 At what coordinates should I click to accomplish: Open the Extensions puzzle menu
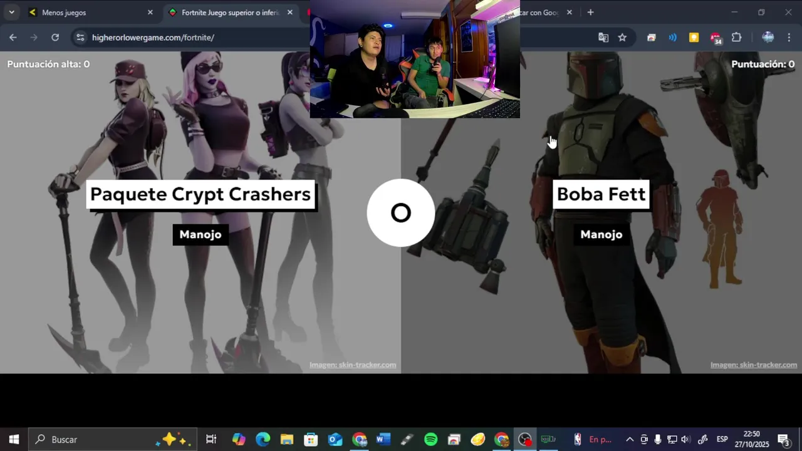[736, 38]
